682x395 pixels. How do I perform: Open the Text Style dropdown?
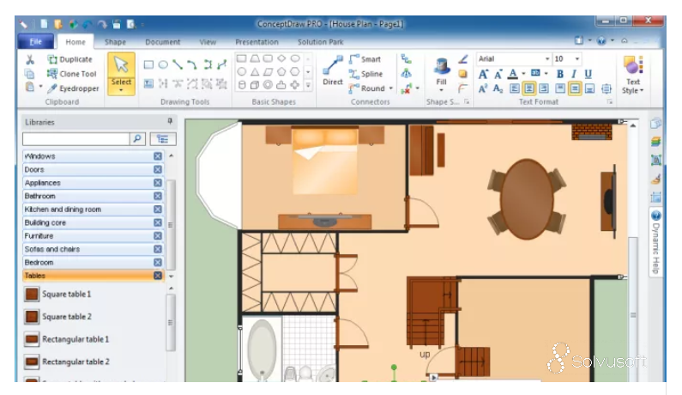tap(633, 75)
